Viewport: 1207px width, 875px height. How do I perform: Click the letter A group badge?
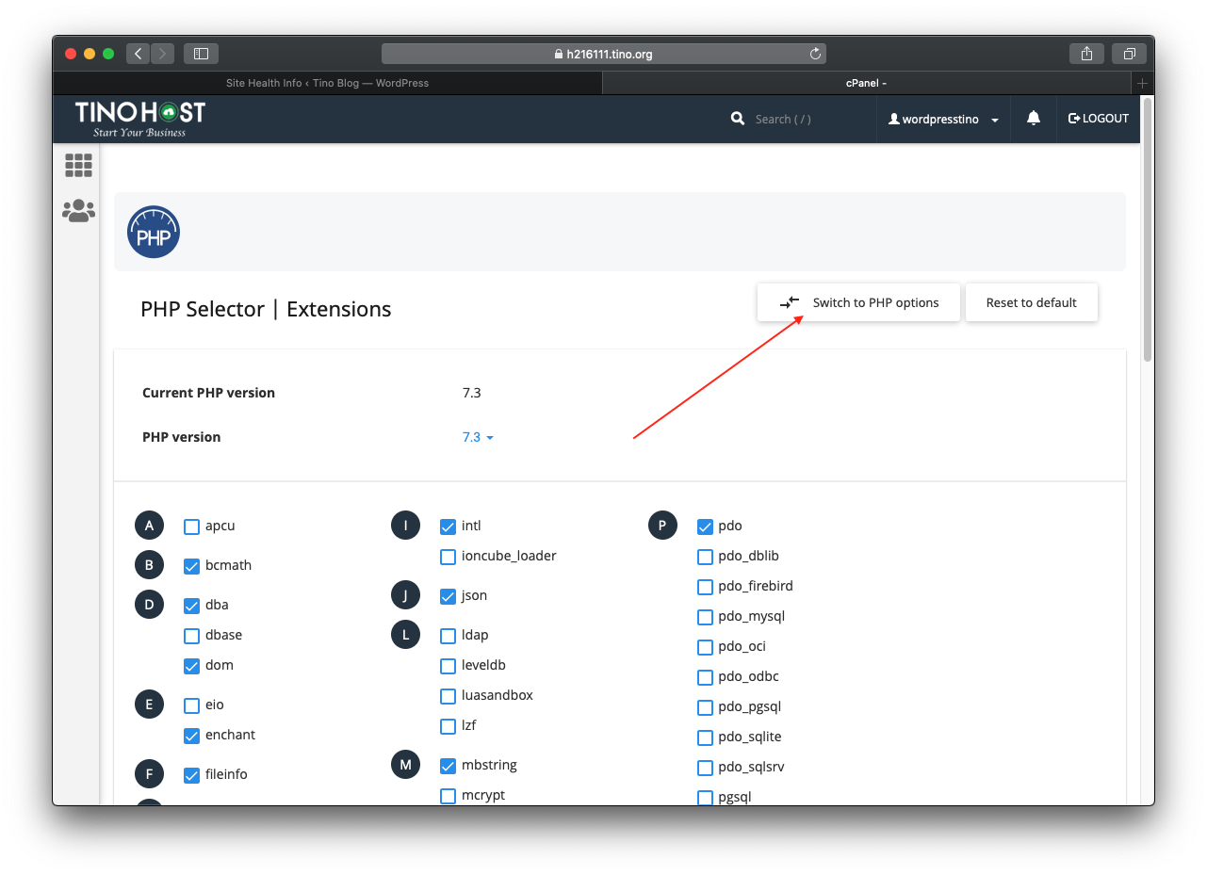[149, 526]
